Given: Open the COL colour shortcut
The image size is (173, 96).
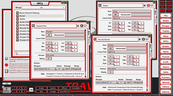Looking at the screenshot, I should click(169, 3).
